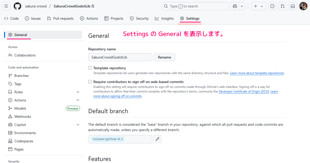The image size is (310, 163).
Task: Open the notifications inbox icon
Action: [292, 6]
